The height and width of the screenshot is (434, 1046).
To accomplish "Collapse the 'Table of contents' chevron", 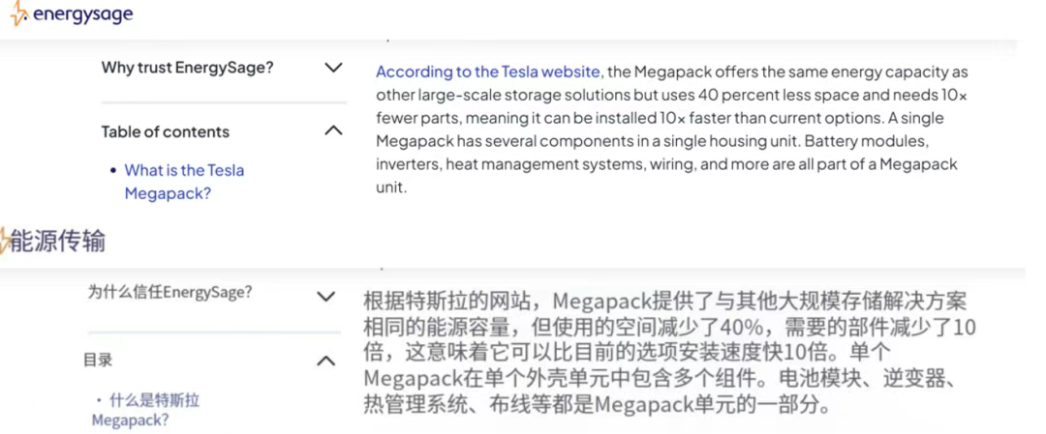I will point(333,130).
